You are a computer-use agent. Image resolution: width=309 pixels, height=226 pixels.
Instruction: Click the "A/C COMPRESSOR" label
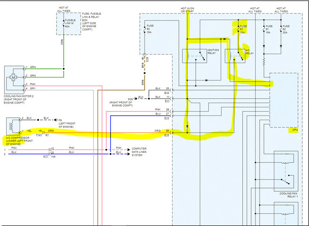pos(17,138)
